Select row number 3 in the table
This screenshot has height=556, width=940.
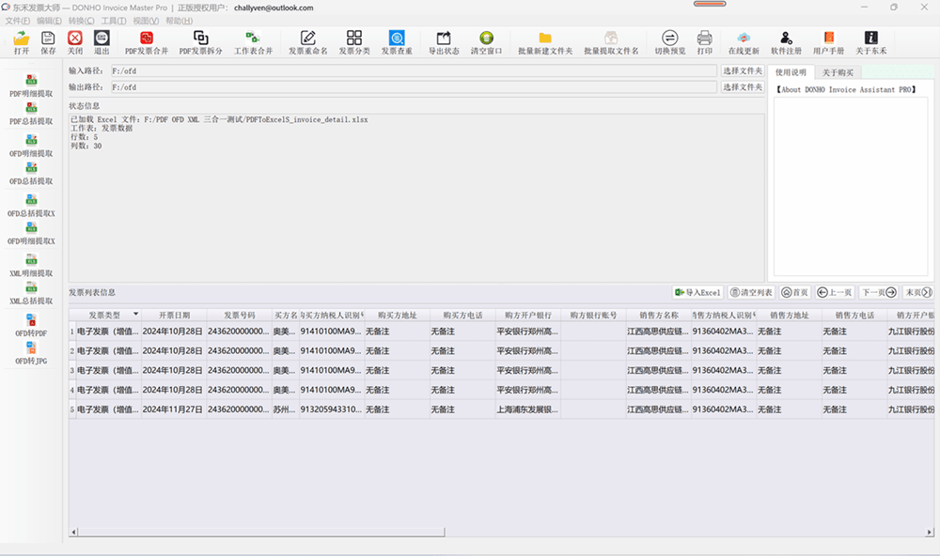(72, 370)
